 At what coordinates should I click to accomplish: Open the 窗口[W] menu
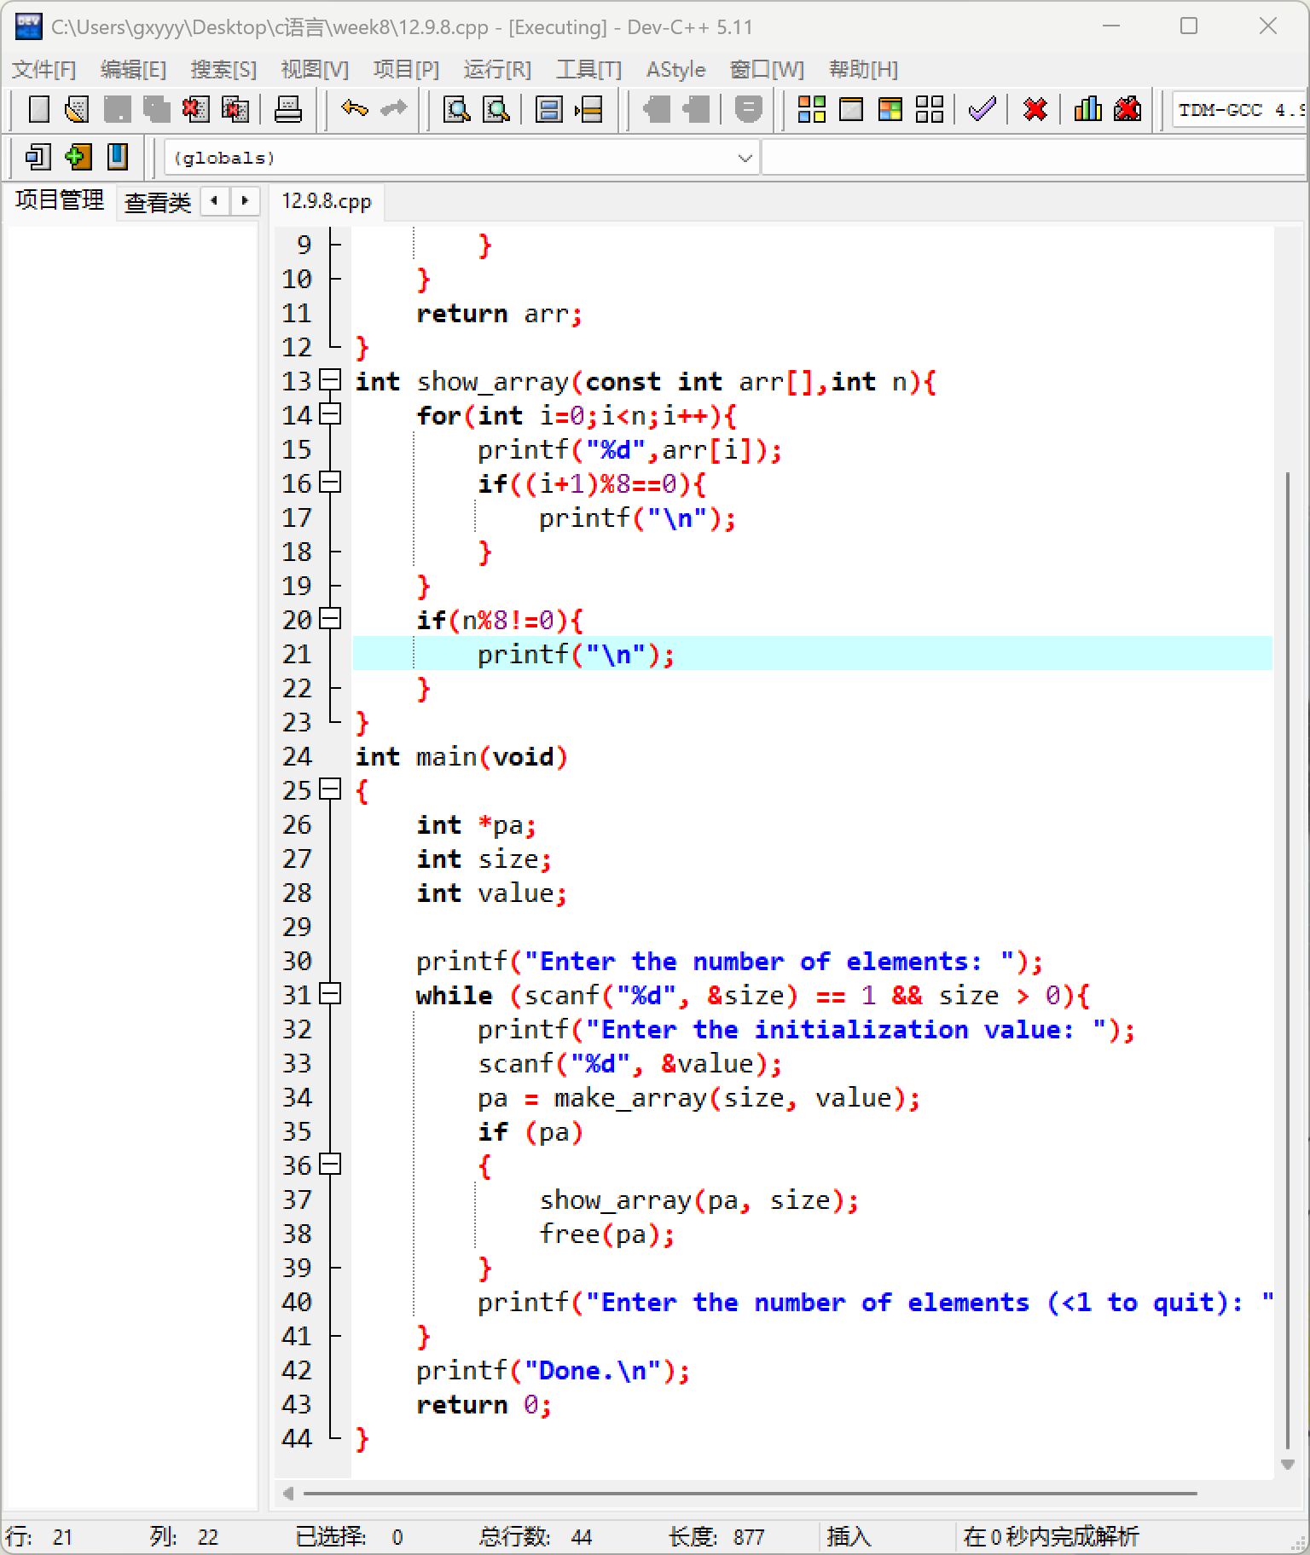click(768, 69)
